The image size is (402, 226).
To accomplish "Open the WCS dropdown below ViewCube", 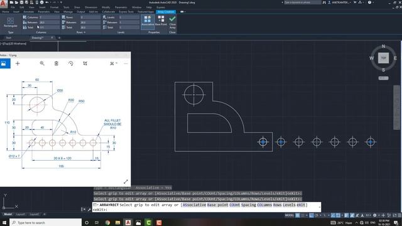I will tap(383, 78).
